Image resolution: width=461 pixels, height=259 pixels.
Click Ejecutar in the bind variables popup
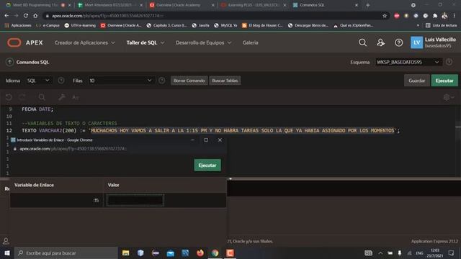pos(207,165)
